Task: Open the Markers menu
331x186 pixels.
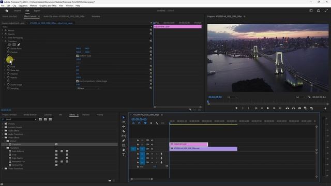Action: [33, 6]
